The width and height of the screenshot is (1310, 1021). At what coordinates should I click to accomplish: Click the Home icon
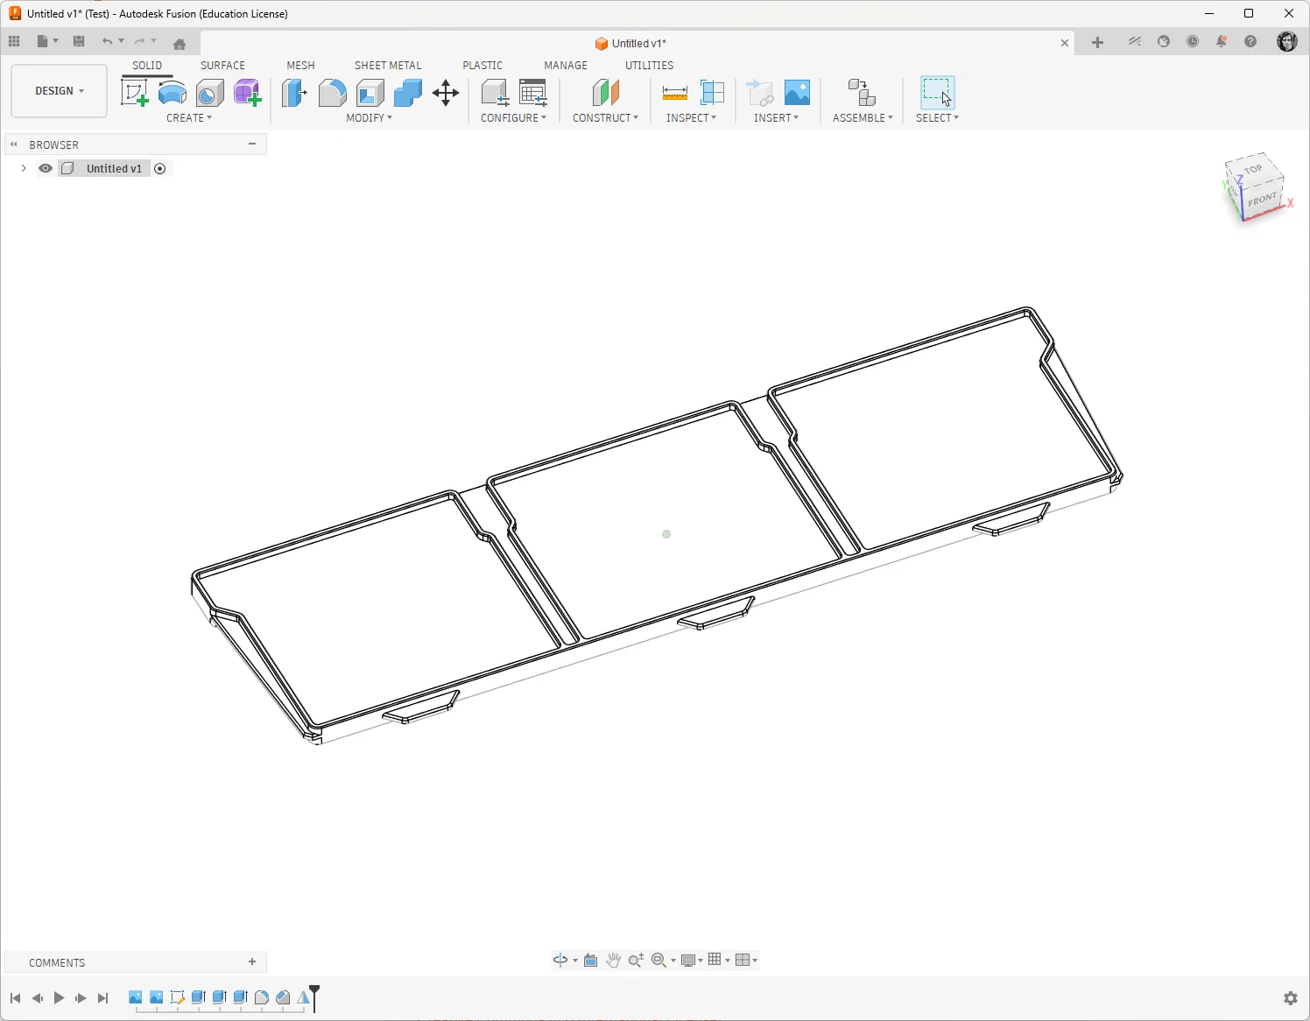(x=180, y=44)
